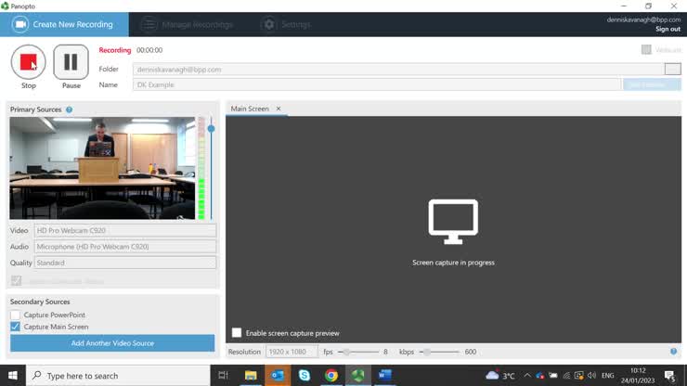Enable the Capture PowerPoint checkbox
This screenshot has width=687, height=386.
pyautogui.click(x=16, y=315)
